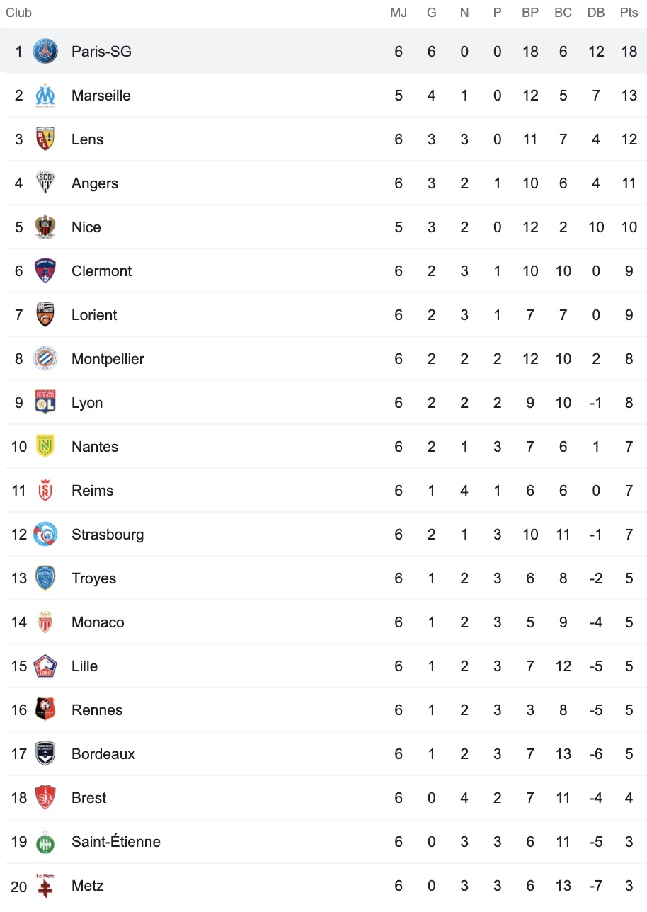647x912 pixels.
Task: Click the Lille club crest
Action: tap(45, 666)
